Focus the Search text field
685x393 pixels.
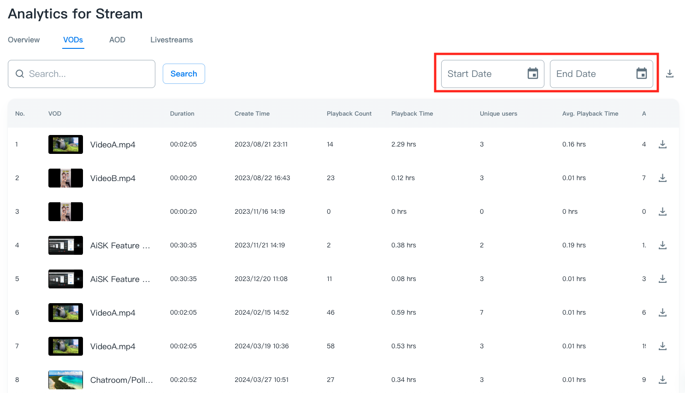coord(88,74)
